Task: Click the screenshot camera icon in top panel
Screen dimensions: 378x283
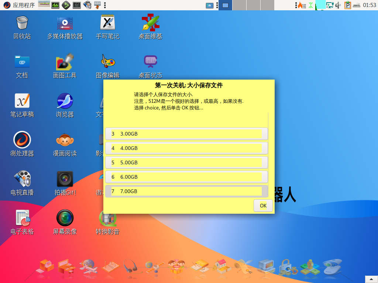Action: [210, 5]
